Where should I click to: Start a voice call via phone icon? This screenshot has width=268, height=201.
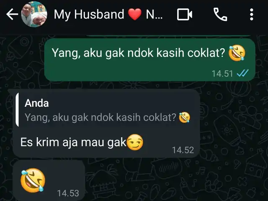coord(220,15)
